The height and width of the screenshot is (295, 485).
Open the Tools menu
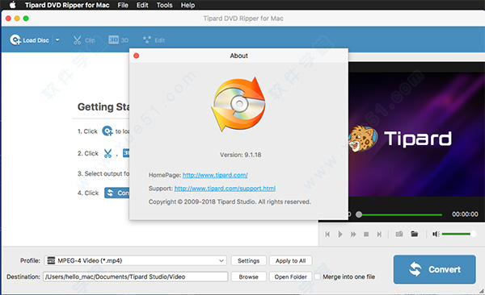tap(164, 5)
